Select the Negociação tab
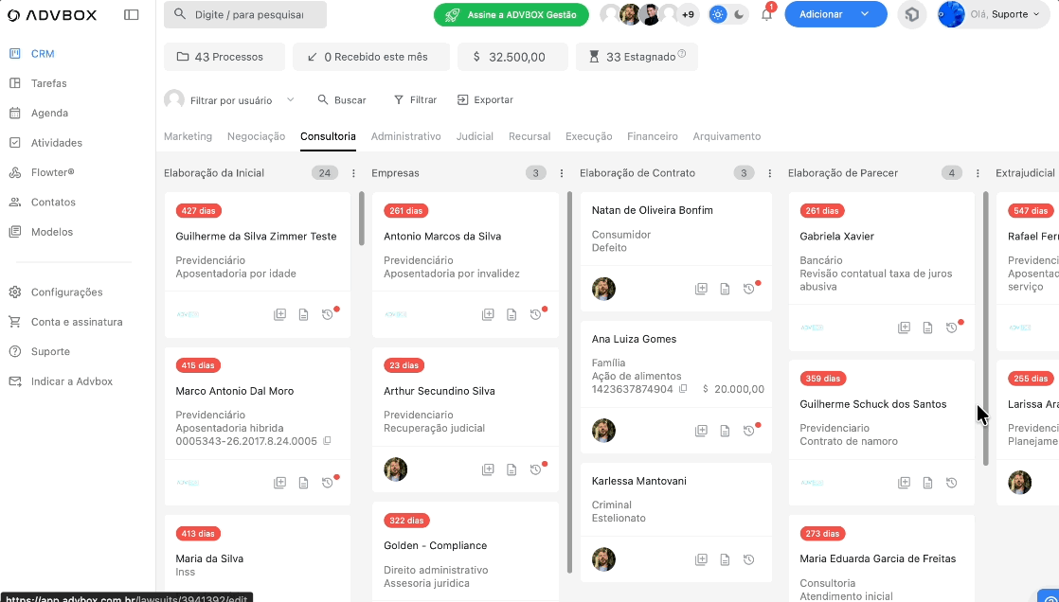 [x=256, y=136]
